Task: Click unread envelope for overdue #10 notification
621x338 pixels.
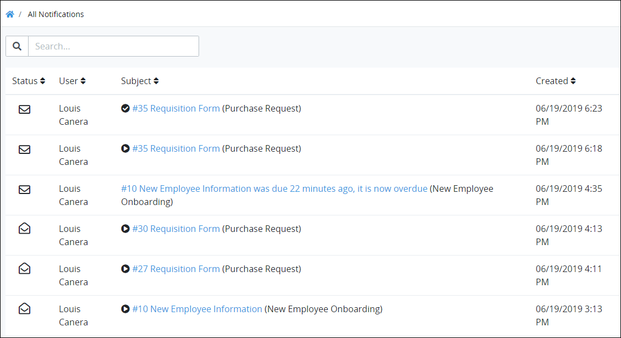Action: [25, 190]
